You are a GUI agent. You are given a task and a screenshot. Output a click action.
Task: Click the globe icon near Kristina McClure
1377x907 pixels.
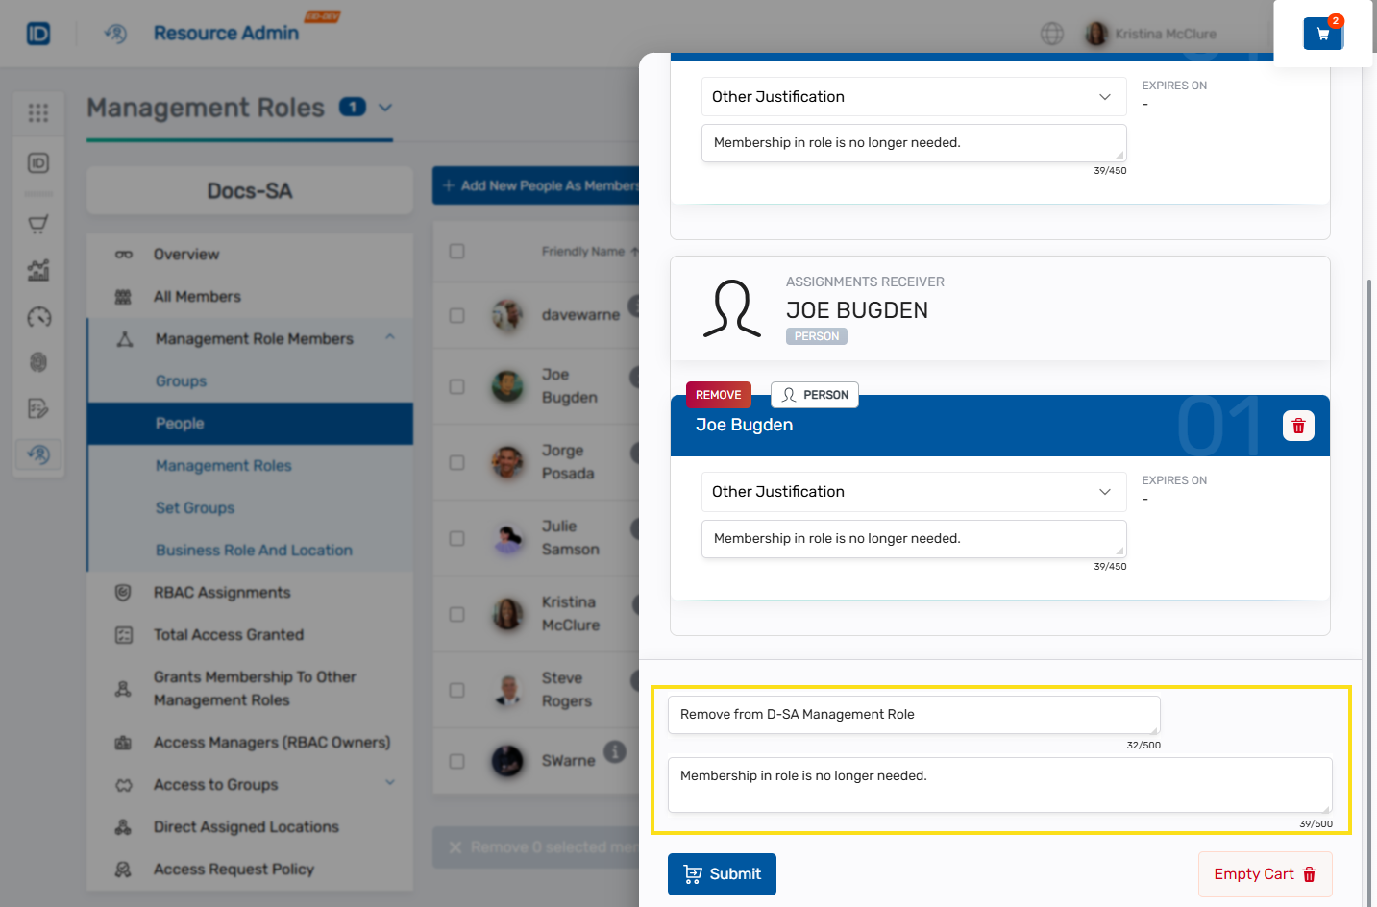pyautogui.click(x=1052, y=33)
